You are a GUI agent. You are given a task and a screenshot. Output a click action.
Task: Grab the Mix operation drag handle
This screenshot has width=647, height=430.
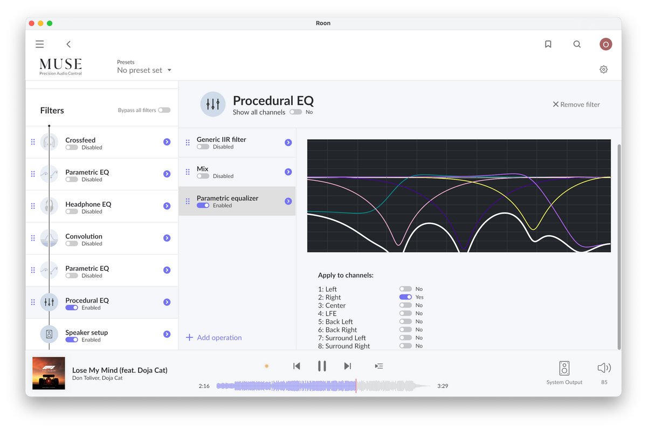(x=188, y=172)
